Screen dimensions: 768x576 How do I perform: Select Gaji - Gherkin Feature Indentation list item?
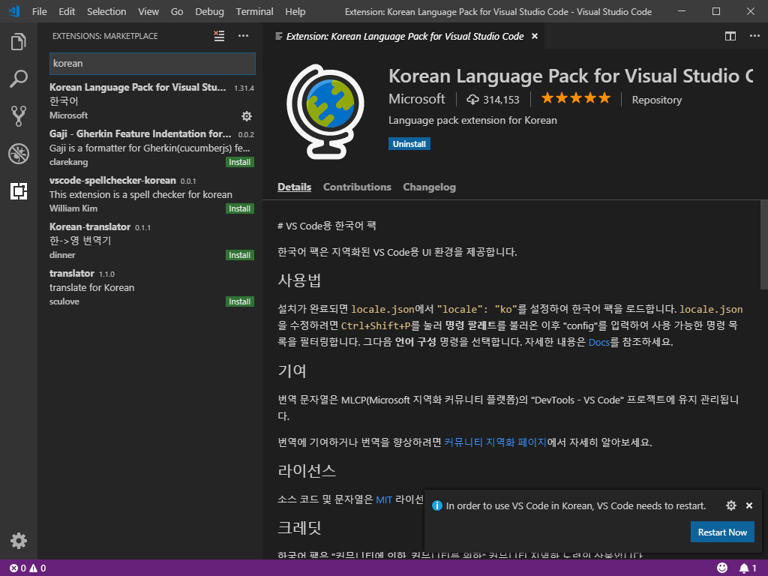[151, 148]
